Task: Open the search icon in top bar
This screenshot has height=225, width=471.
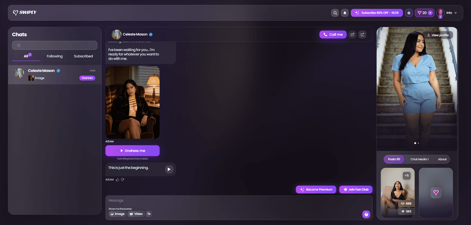Action: [335, 13]
